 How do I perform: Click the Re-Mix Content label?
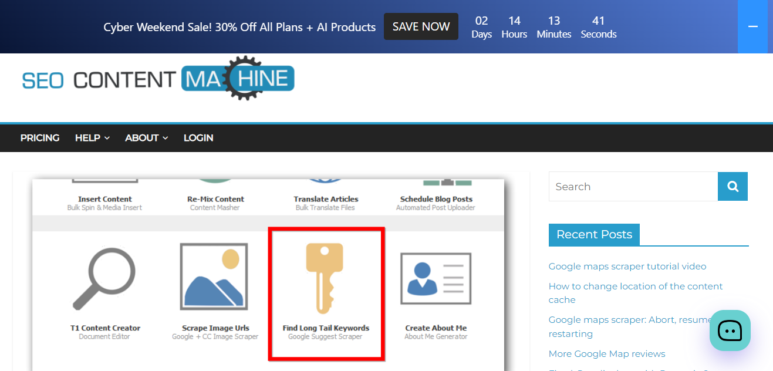pos(215,199)
